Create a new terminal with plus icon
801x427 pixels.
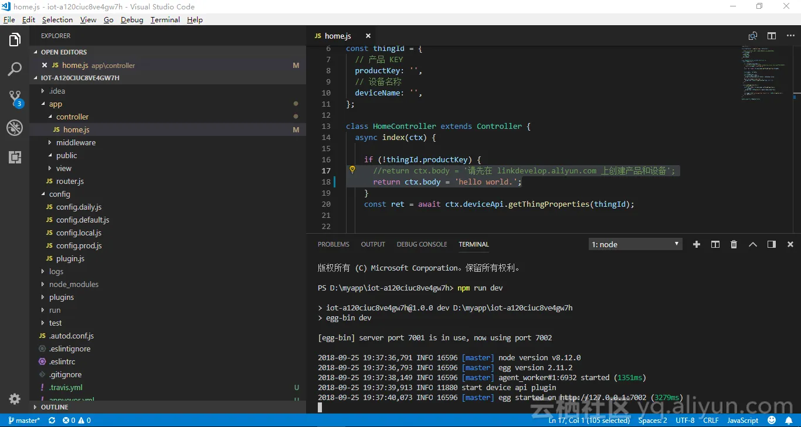click(697, 244)
